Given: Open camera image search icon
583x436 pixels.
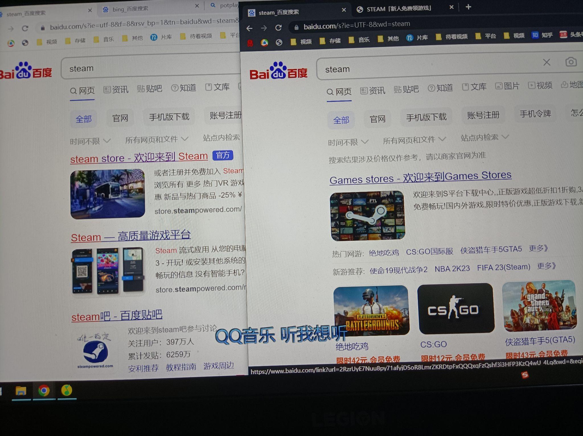Looking at the screenshot, I should point(571,62).
